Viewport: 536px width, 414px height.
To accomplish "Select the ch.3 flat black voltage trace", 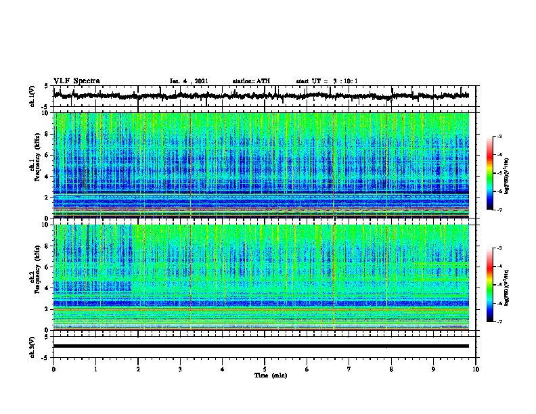I will [261, 346].
